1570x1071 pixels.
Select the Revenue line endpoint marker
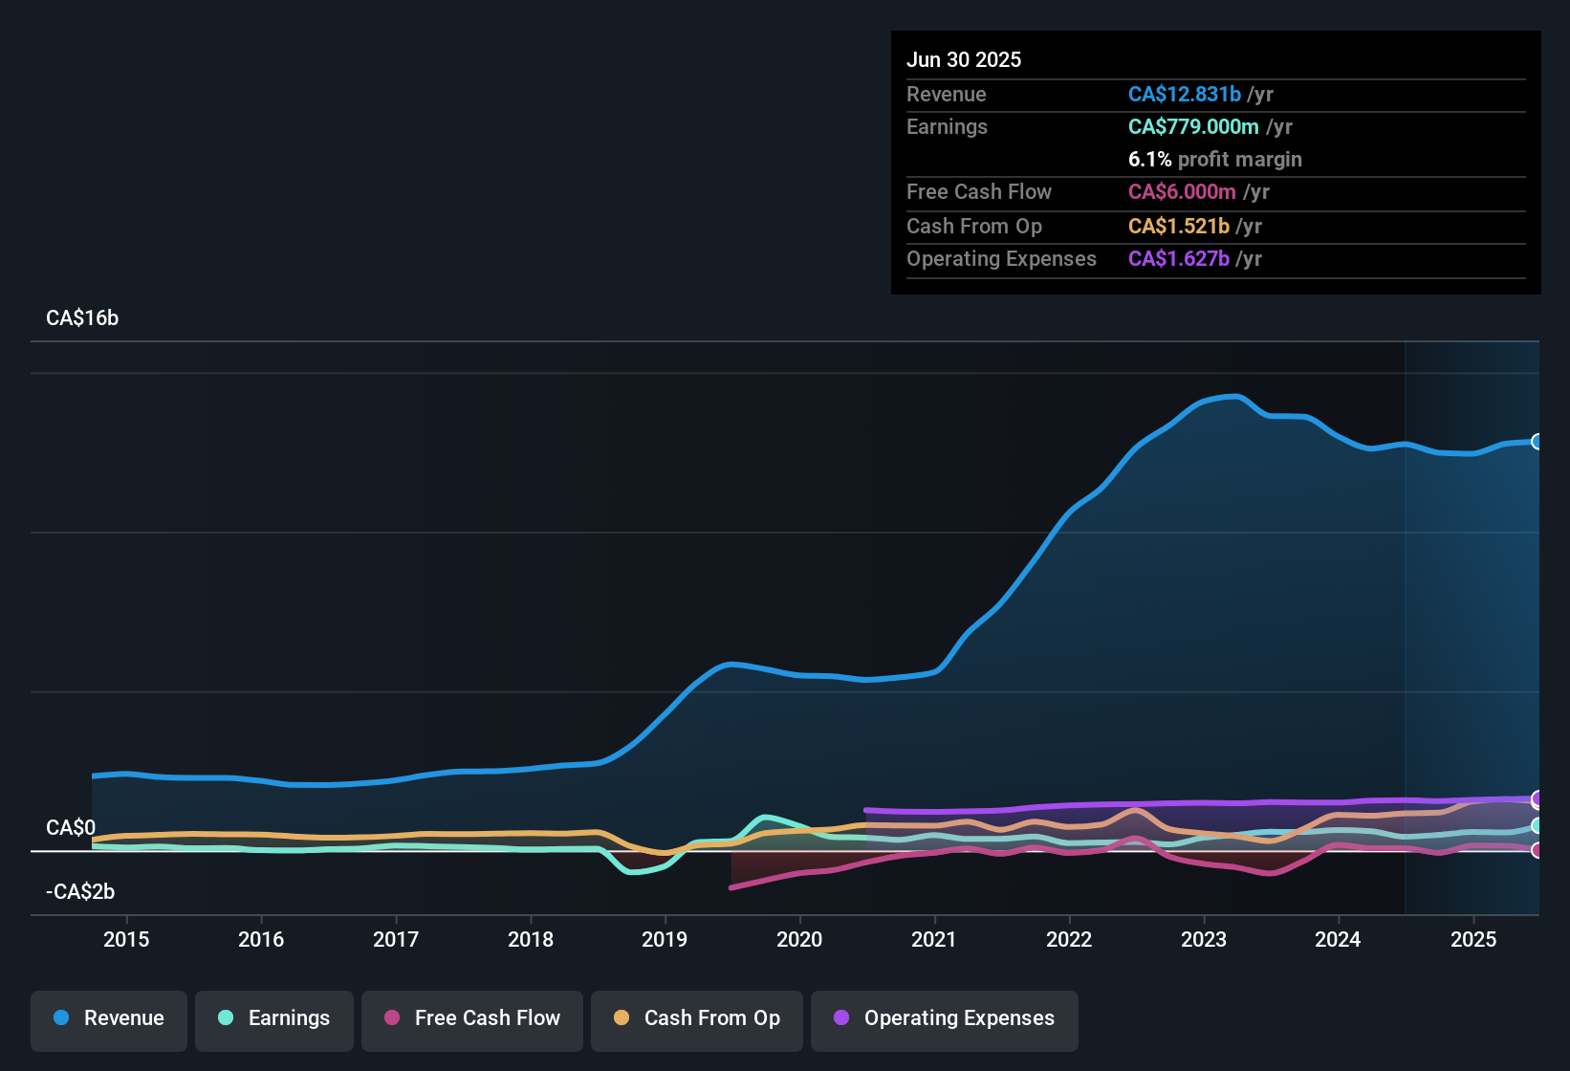[x=1537, y=442]
